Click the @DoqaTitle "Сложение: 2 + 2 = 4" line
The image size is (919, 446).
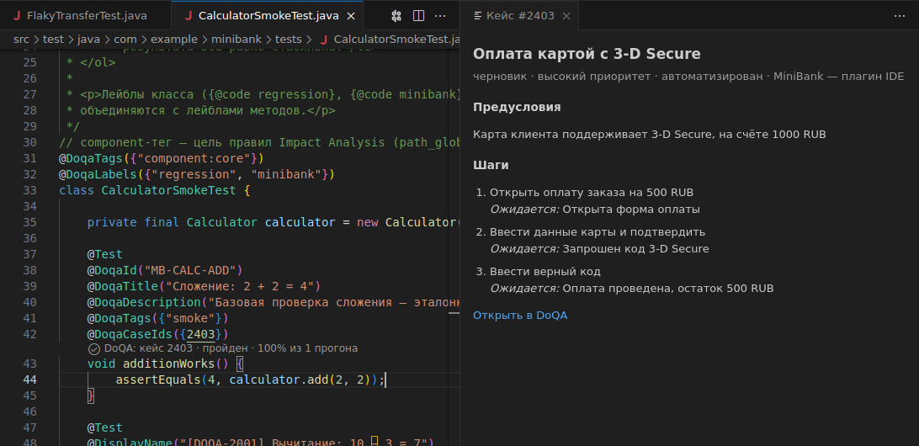point(204,286)
